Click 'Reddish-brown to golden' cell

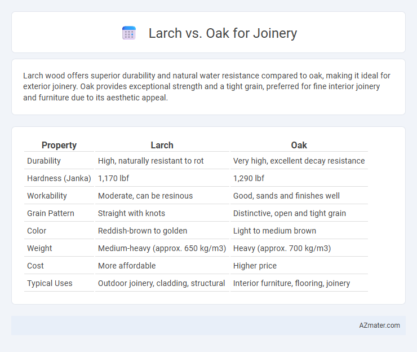point(162,231)
